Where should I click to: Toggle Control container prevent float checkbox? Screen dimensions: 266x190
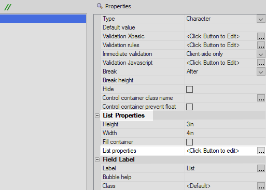189,107
